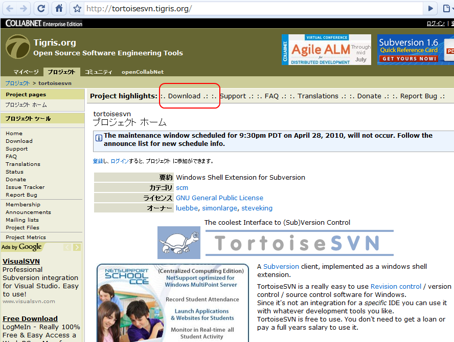Reload the page with the refresh icon
Image resolution: width=454 pixels, height=342 pixels.
click(41, 8)
